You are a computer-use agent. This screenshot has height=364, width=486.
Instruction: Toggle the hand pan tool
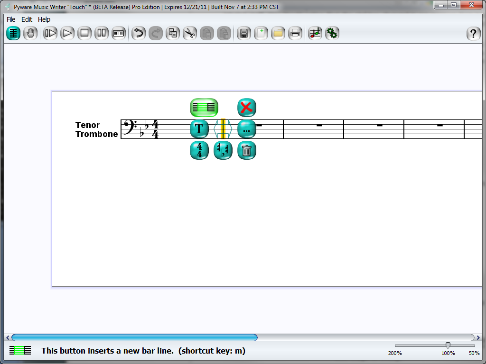[30, 33]
